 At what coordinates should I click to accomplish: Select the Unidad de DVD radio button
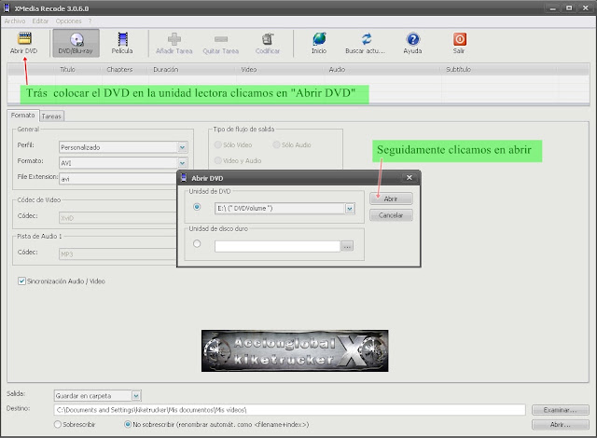click(197, 207)
